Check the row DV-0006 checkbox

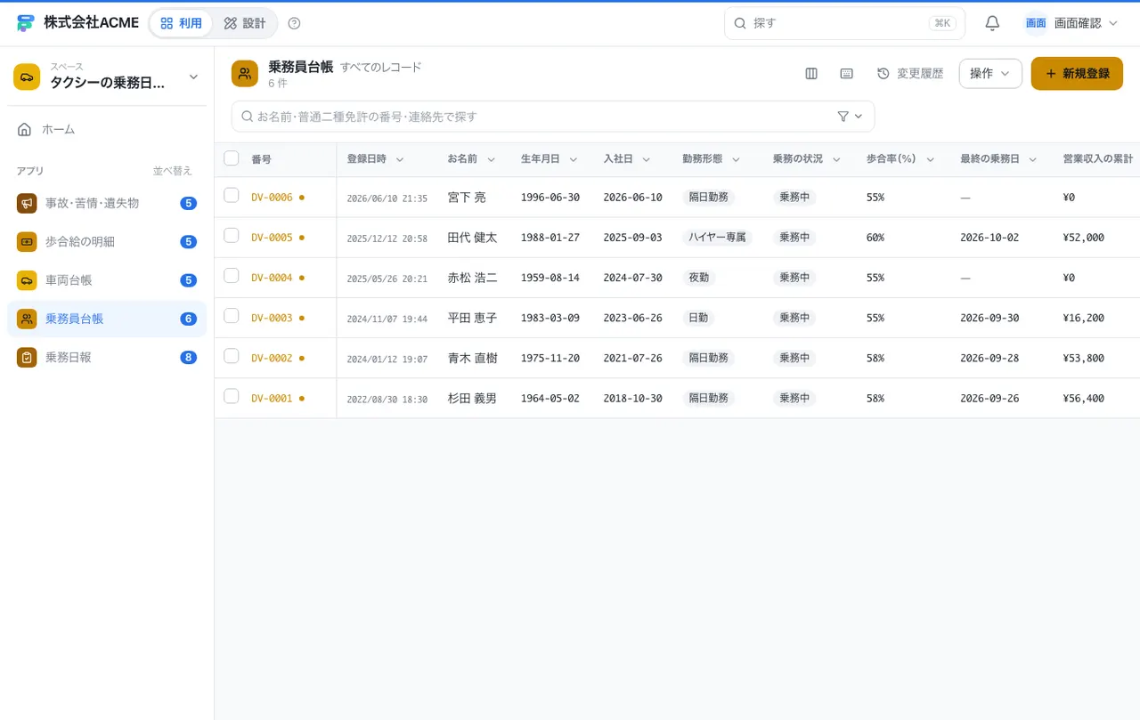[x=232, y=195]
